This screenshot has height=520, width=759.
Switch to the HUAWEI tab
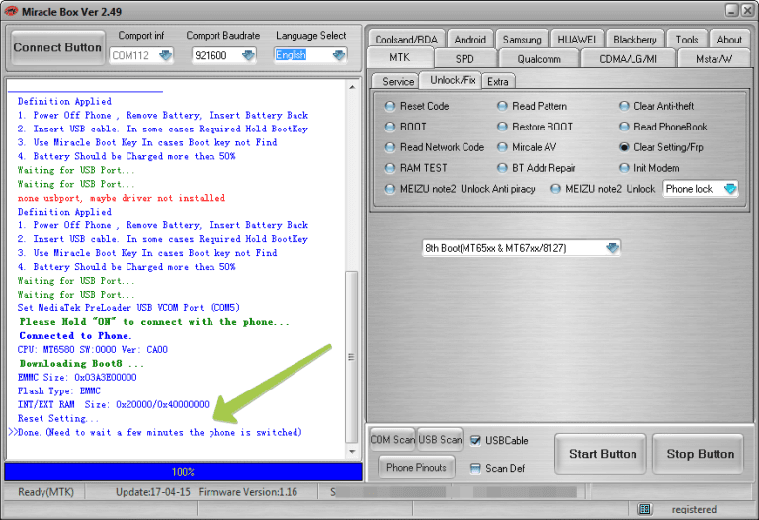coord(576,40)
